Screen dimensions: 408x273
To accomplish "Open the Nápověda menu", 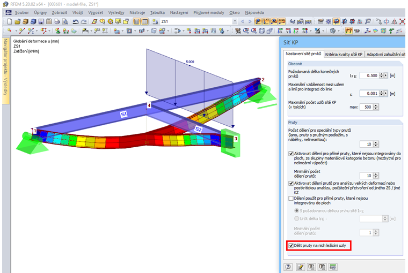I will [254, 12].
